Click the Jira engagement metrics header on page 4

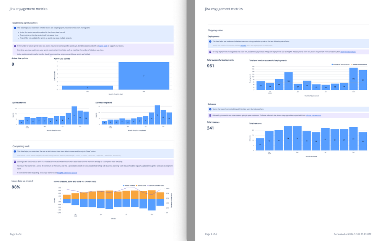224,9
